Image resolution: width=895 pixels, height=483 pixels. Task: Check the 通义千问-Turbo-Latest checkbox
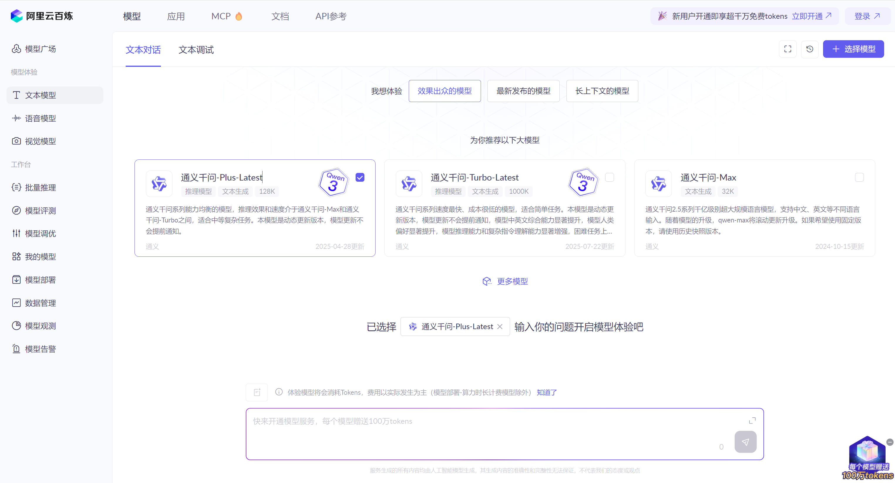pos(609,178)
